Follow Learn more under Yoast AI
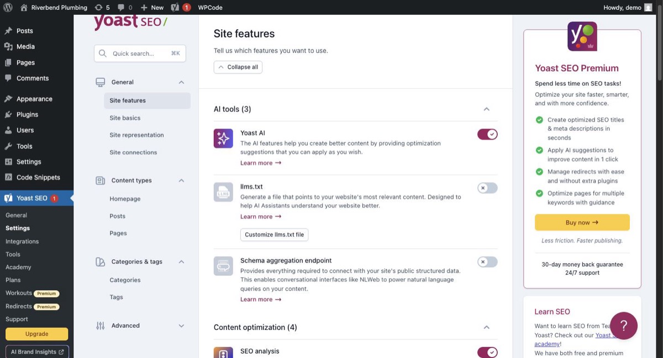663x358 pixels. tap(261, 163)
